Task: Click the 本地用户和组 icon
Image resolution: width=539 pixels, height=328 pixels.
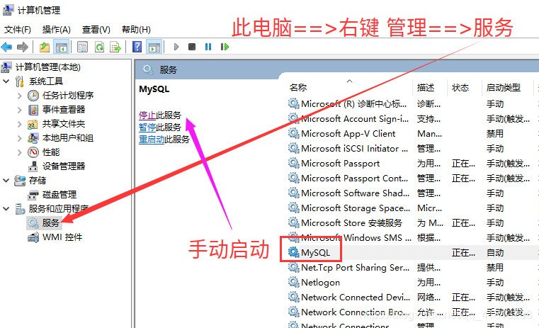Action: point(33,138)
